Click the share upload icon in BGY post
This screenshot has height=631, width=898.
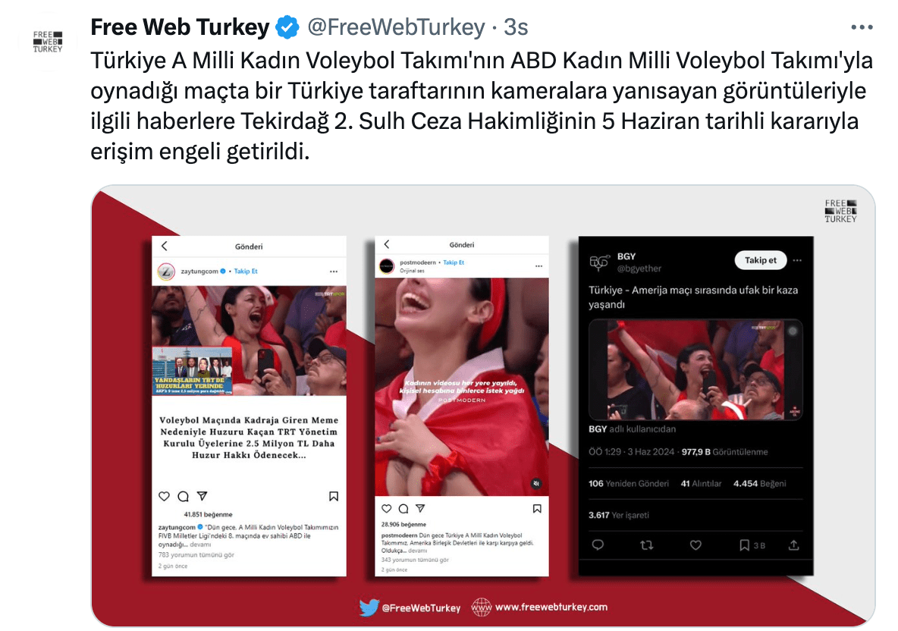pyautogui.click(x=793, y=545)
